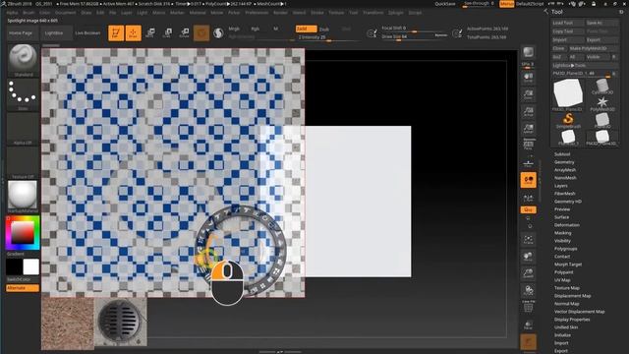Toggle the Alternate button
Image resolution: width=629 pixels, height=354 pixels.
pos(23,288)
